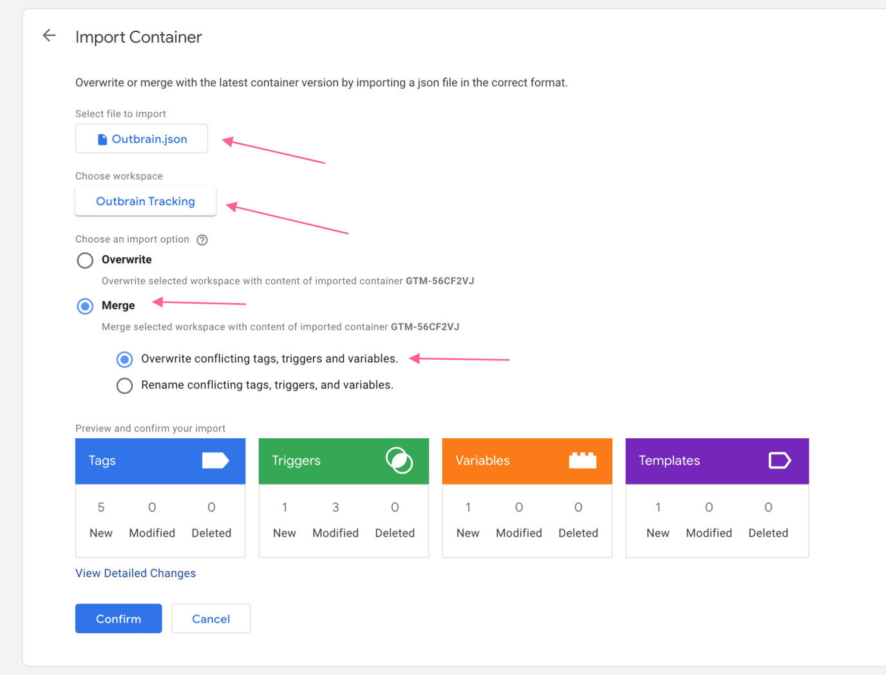Click the Tags card header
The width and height of the screenshot is (886, 675).
point(160,461)
